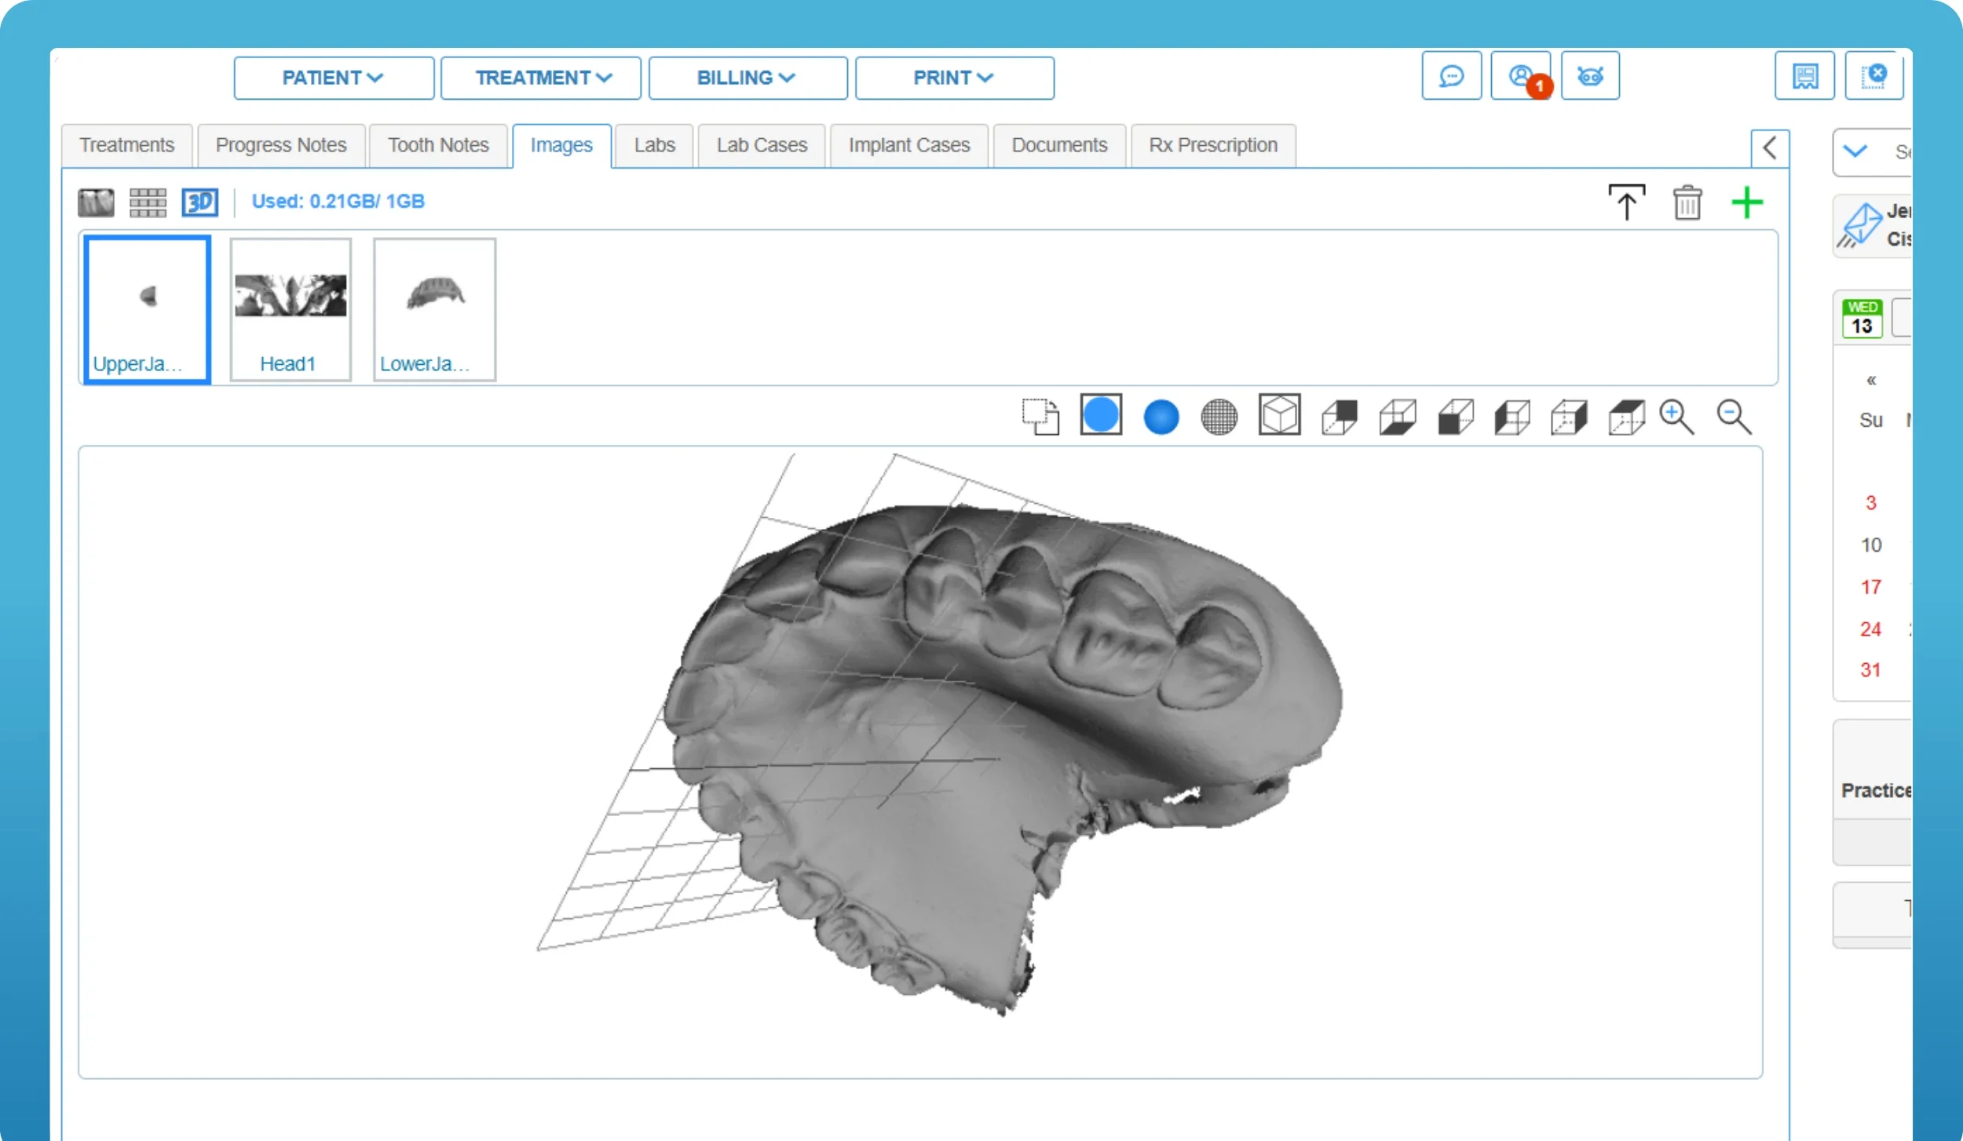Add a new image with green plus

1747,203
